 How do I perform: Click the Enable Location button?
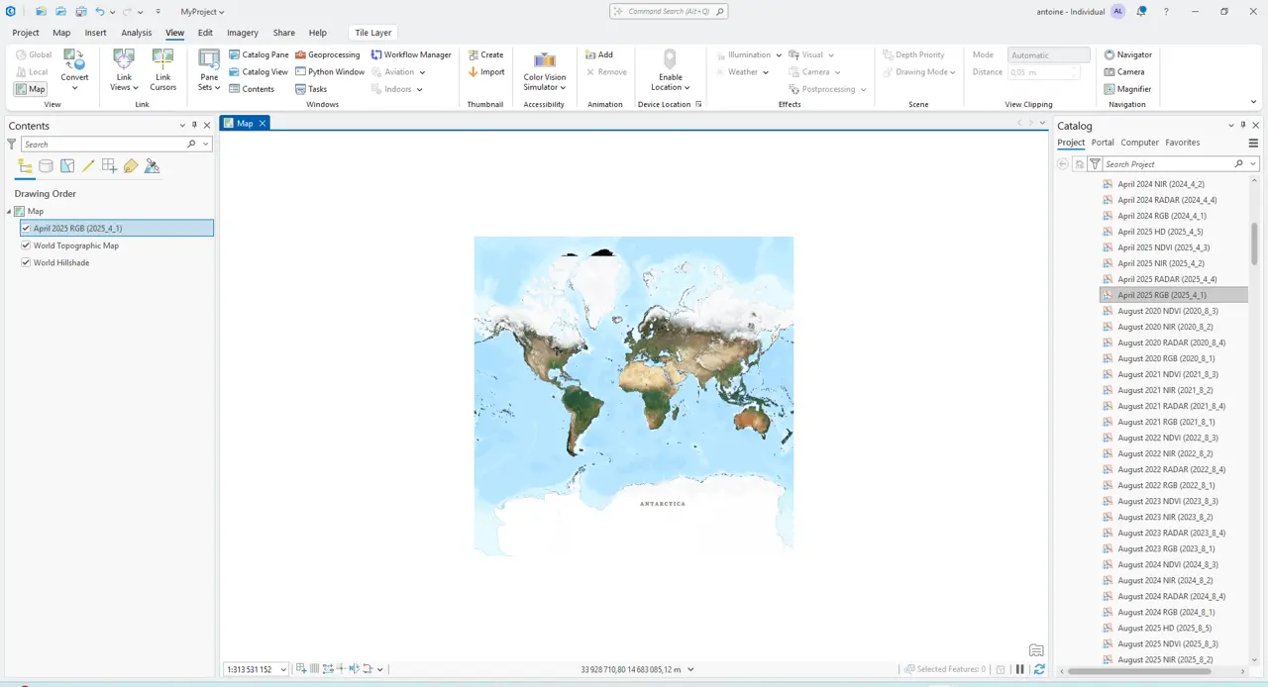(x=670, y=71)
